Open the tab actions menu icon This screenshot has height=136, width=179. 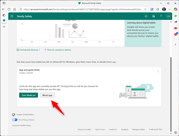coord(4,15)
